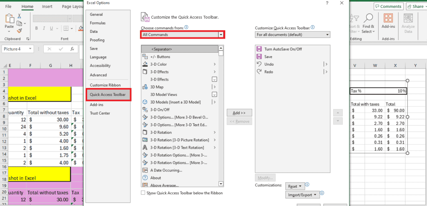Open the Name Box dropdown arrow
This screenshot has height=206, width=427.
[30, 49]
